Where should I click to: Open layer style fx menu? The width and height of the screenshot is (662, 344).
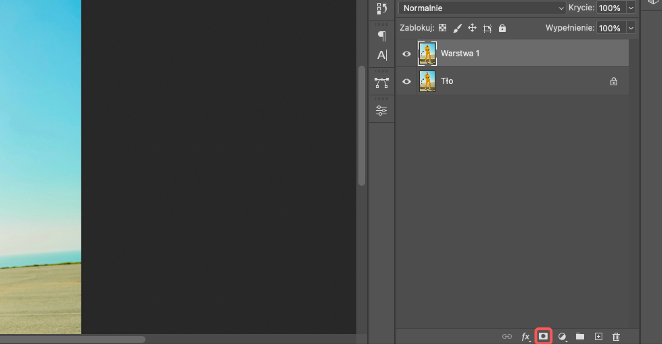coord(525,336)
